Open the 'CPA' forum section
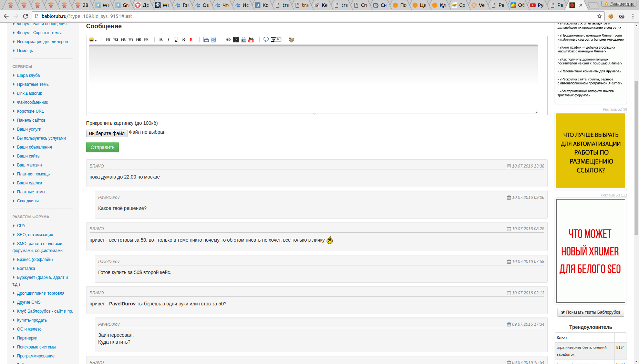The height and width of the screenshot is (364, 639). tap(21, 226)
